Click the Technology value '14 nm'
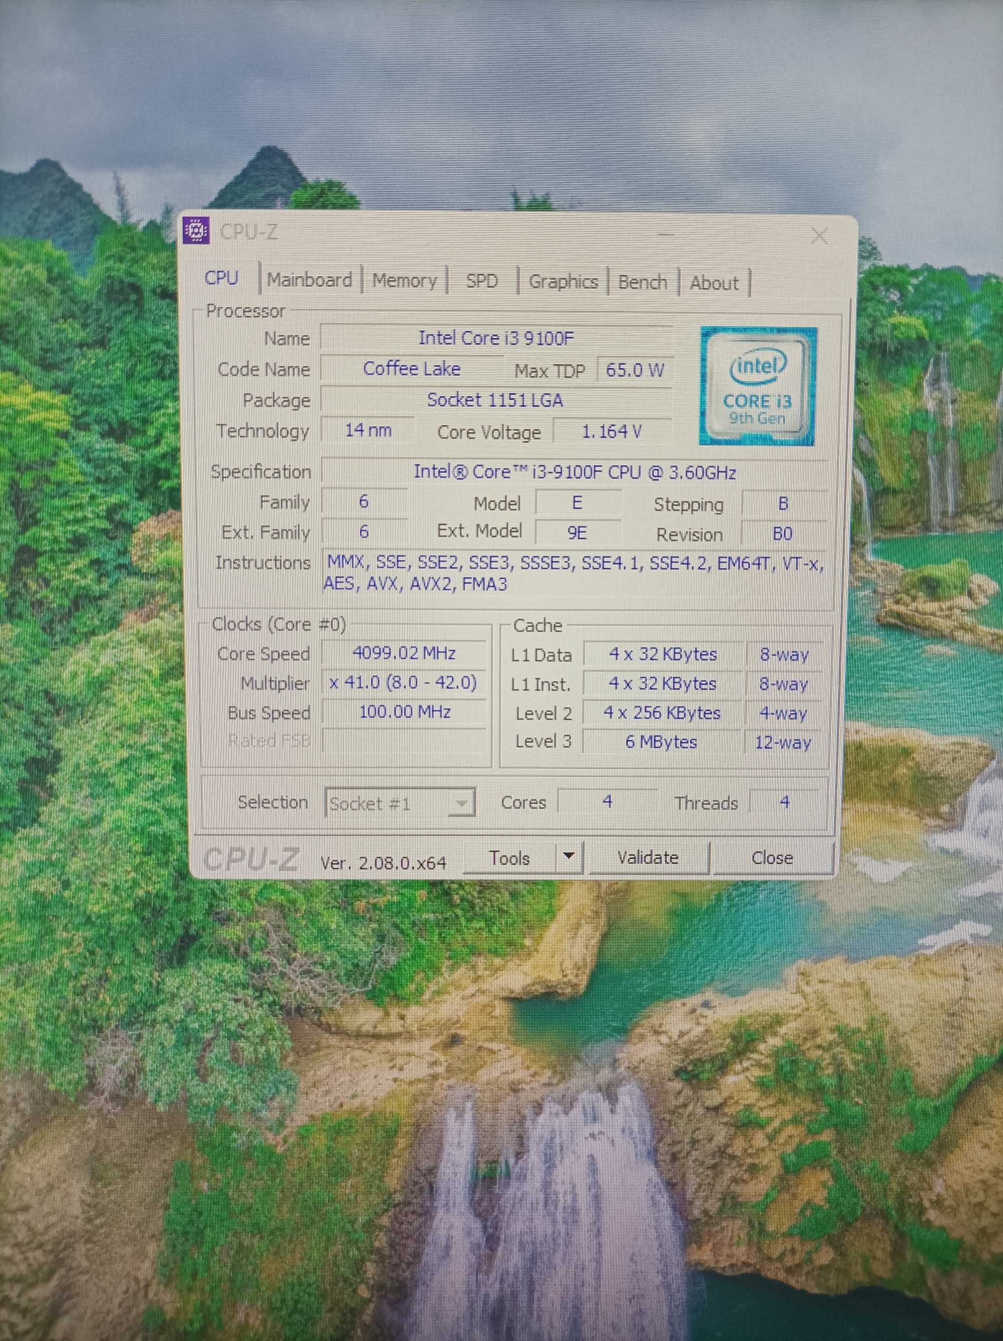This screenshot has height=1341, width=1003. pos(368,430)
